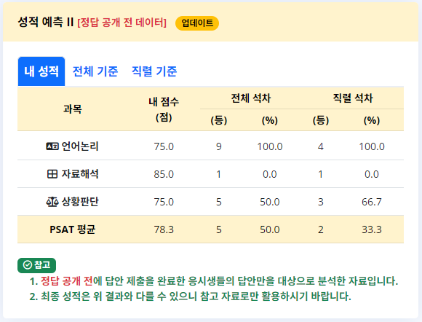Click the 과목 column header
This screenshot has height=322, width=422.
73,109
